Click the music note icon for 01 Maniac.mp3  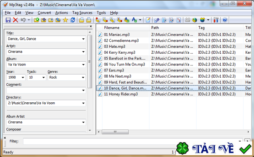[x=100, y=34]
